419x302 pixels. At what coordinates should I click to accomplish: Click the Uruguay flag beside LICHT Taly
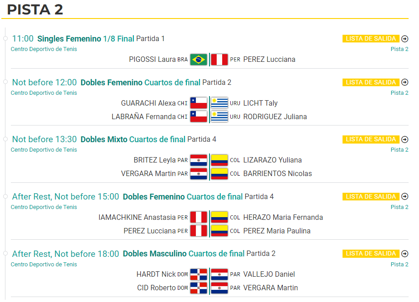tap(219, 103)
